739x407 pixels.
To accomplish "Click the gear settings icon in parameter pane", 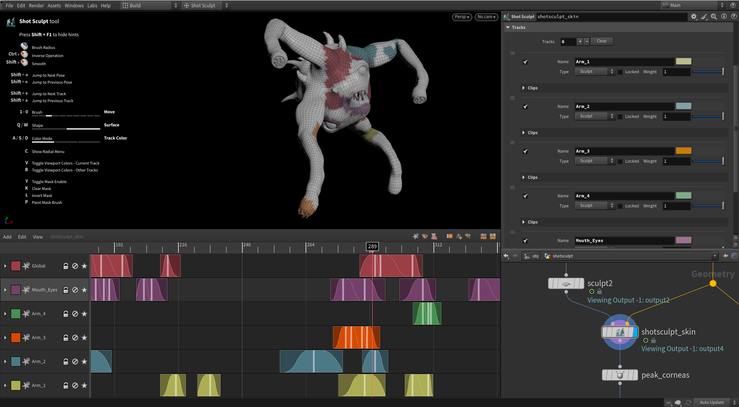I will pyautogui.click(x=694, y=17).
